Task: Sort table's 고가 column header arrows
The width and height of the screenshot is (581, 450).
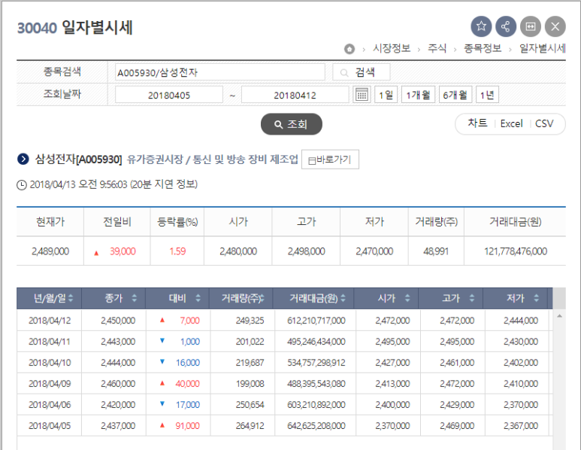Action: tap(472, 298)
